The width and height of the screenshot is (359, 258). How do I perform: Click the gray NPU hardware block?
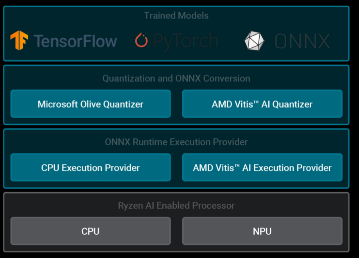262,231
